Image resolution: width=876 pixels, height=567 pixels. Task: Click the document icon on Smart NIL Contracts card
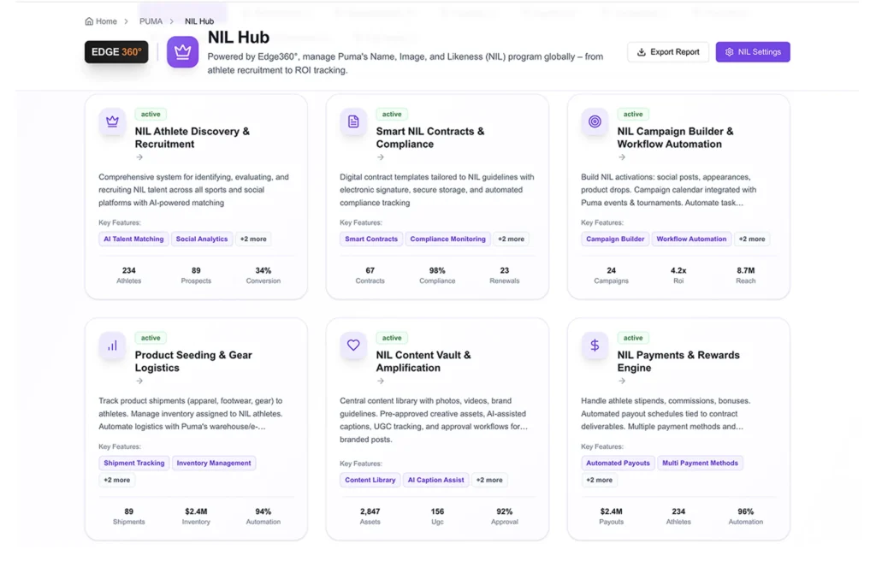[x=353, y=121]
